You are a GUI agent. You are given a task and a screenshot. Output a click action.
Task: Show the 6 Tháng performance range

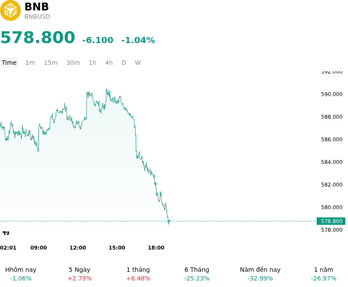(x=197, y=274)
